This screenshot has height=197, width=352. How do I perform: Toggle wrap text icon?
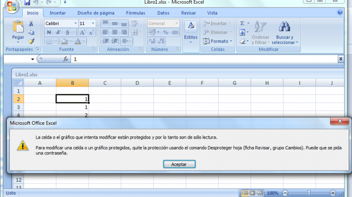[x=134, y=23]
